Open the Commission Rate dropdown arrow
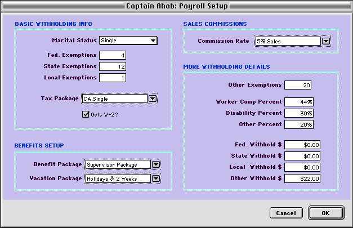Screen dimensions: 353x228 [x=325, y=41]
